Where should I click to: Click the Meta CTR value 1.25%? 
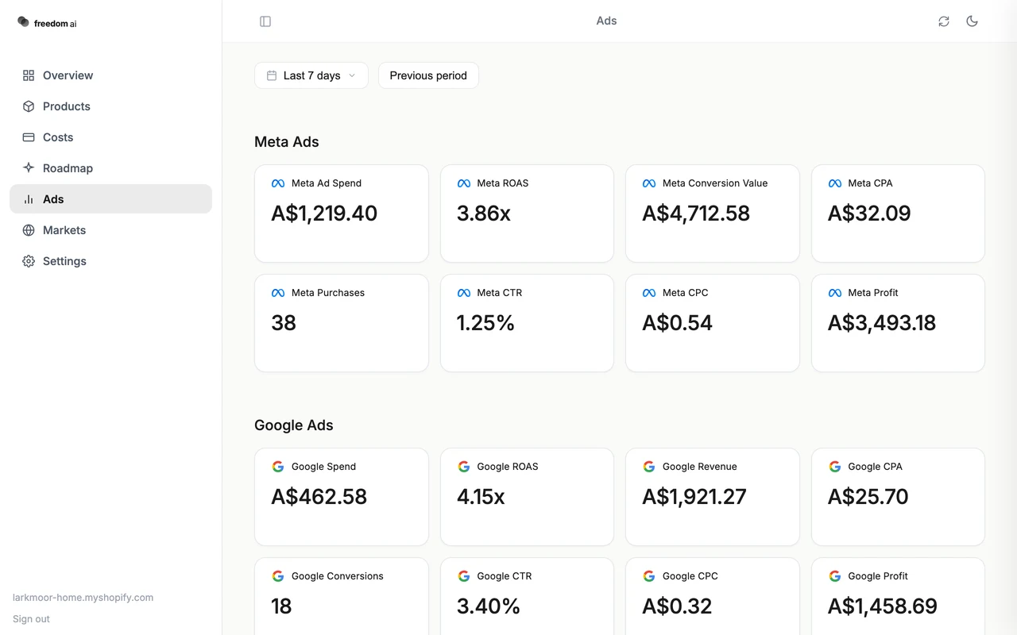(x=486, y=323)
